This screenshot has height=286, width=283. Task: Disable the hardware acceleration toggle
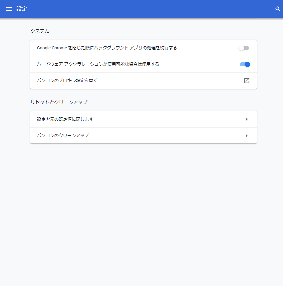click(x=245, y=64)
